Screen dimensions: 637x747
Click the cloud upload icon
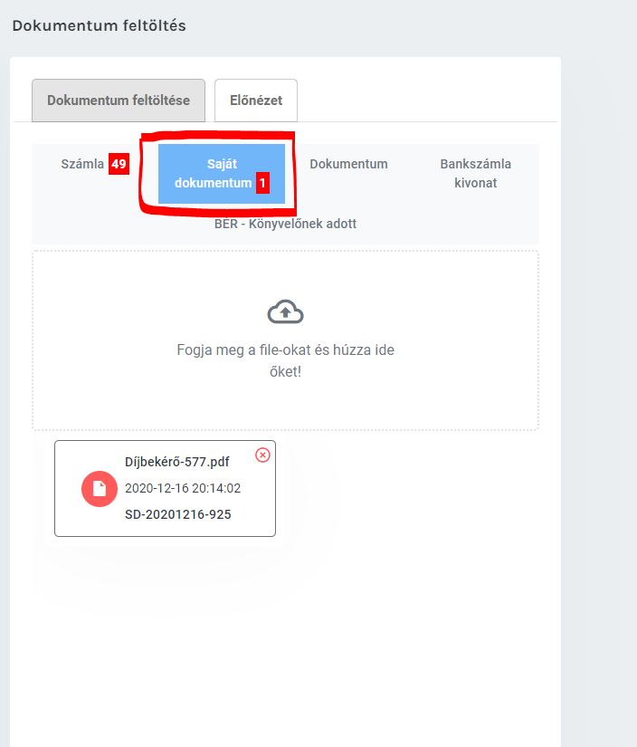(x=285, y=312)
